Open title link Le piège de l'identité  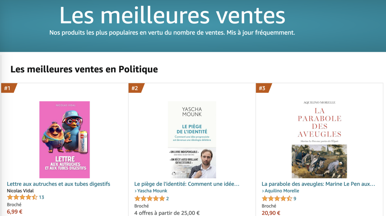pyautogui.click(x=187, y=184)
